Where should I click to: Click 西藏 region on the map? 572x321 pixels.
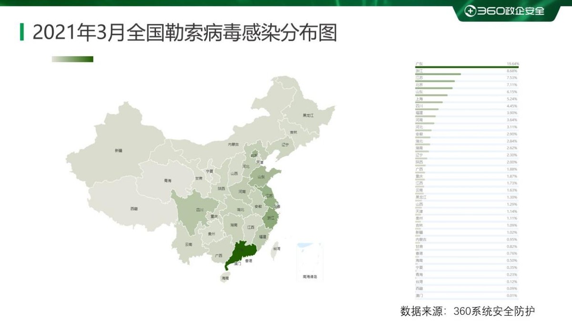tap(133, 209)
